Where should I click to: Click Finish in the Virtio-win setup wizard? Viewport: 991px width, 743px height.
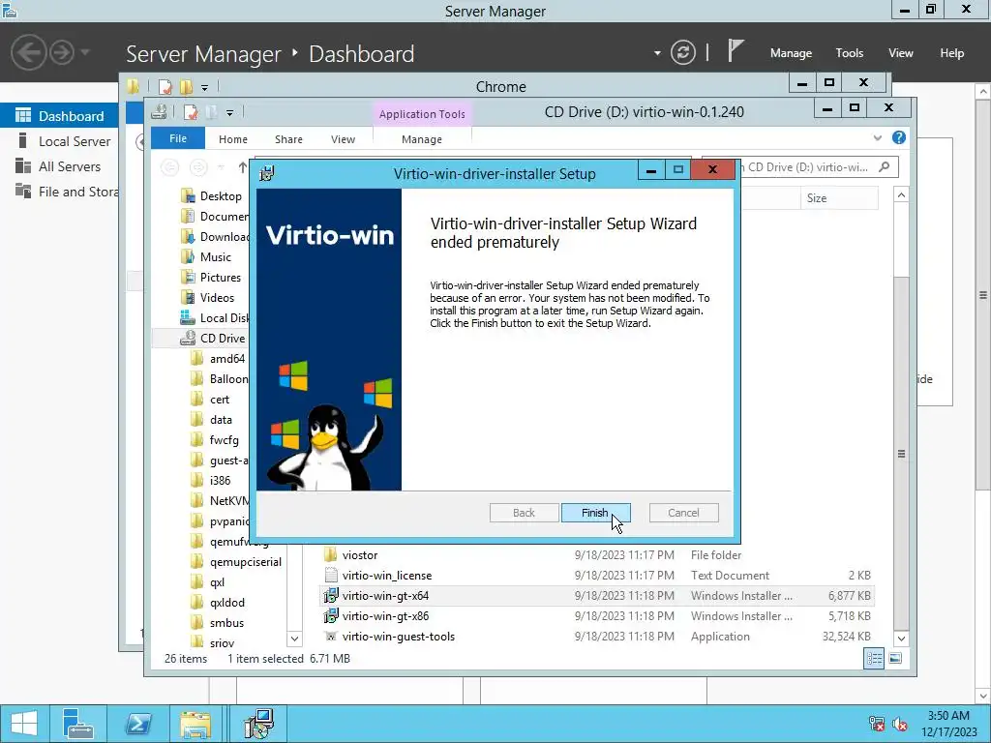point(595,513)
